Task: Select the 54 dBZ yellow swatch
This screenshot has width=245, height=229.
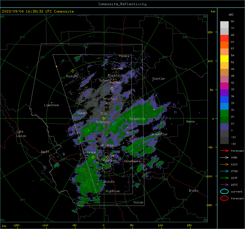Action: 224,59
